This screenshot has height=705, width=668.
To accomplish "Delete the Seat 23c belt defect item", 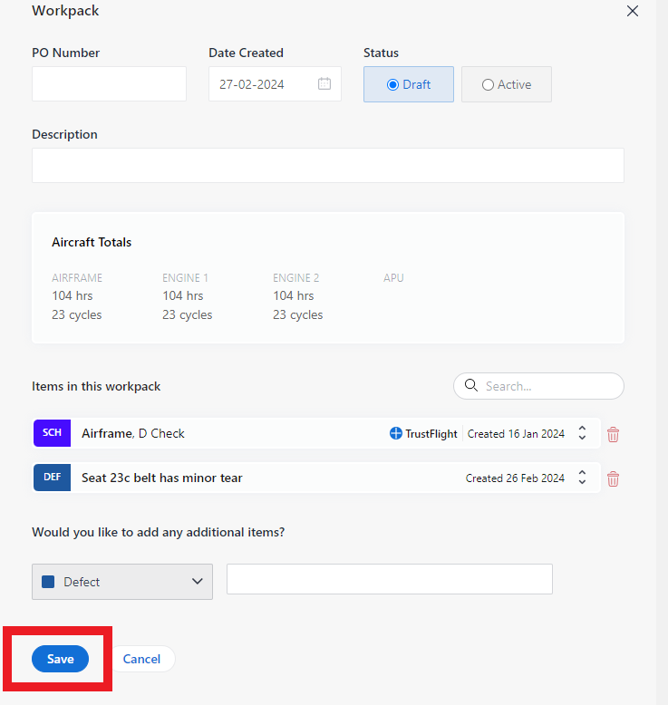I will 613,478.
